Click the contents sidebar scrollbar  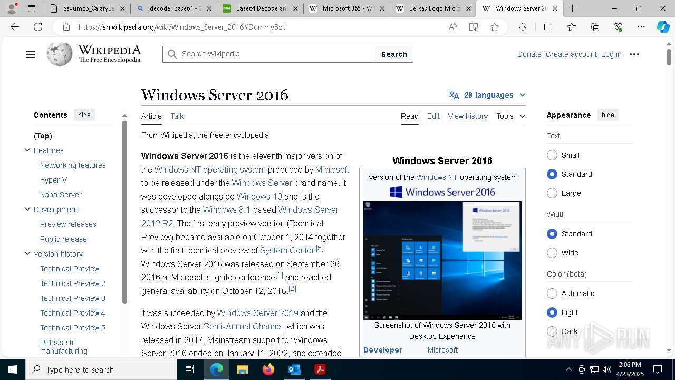[x=124, y=213]
